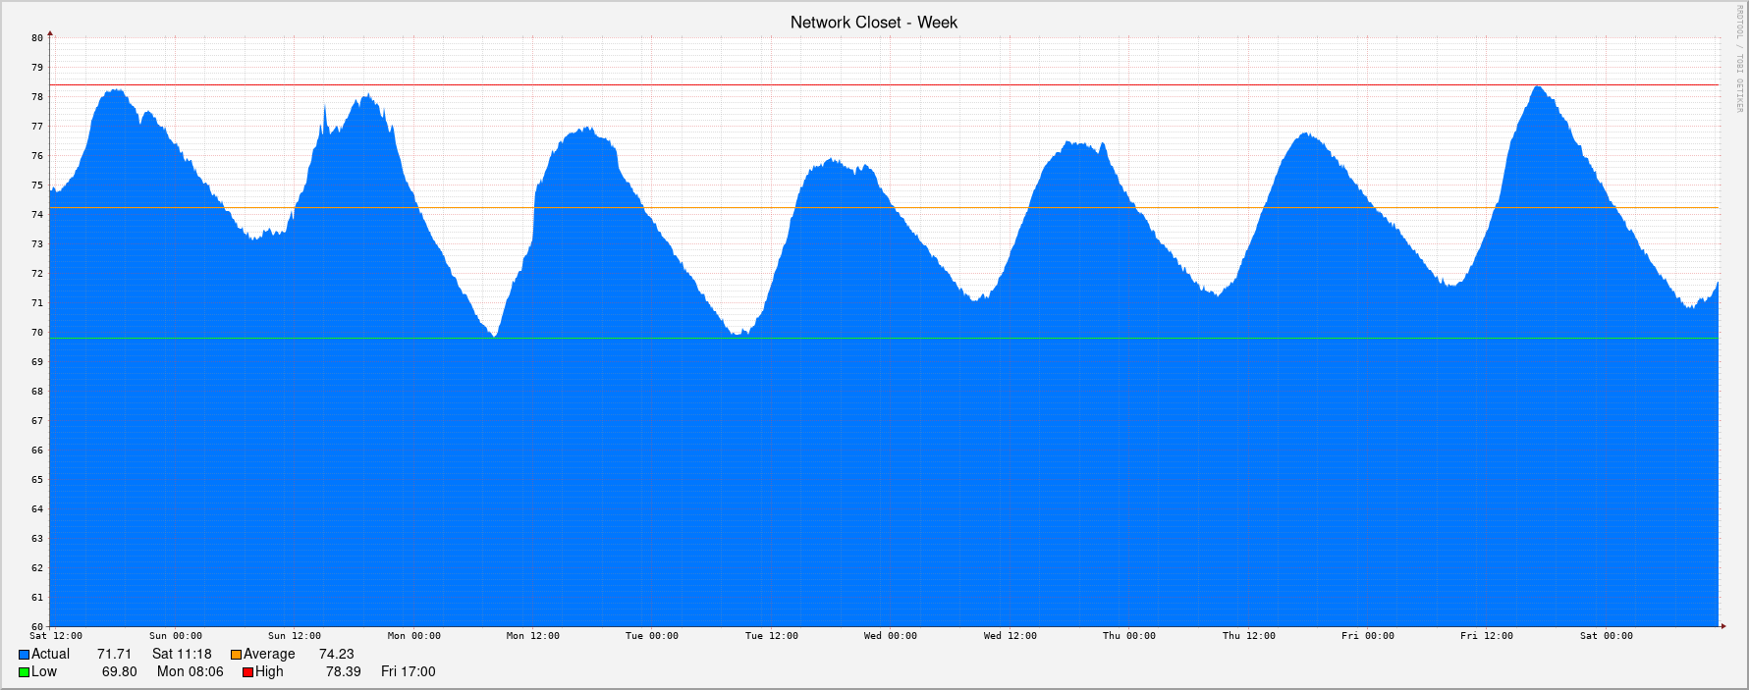
Task: Click the Sat 11:18 timestamp in legend
Action: coord(182,655)
